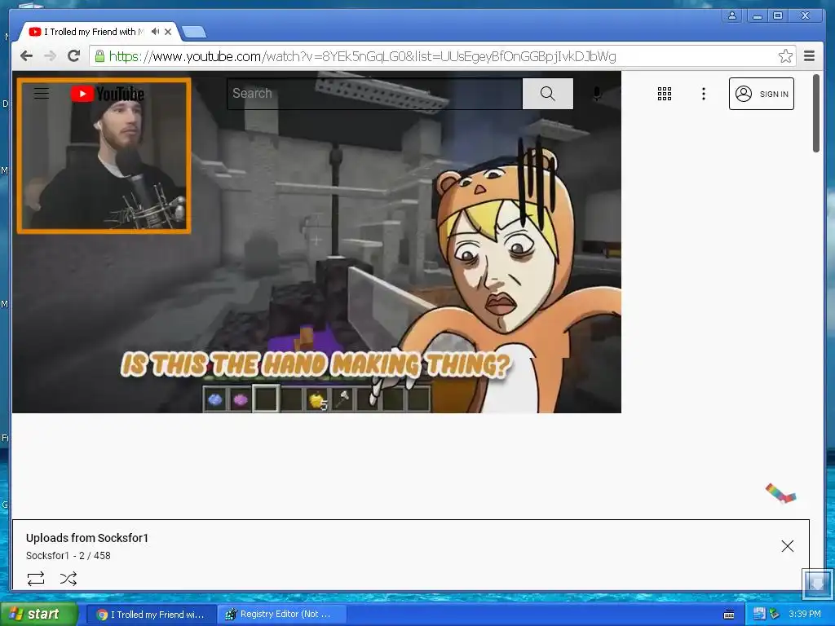The image size is (835, 626).
Task: Reload the page with refresh icon
Action: tap(74, 56)
